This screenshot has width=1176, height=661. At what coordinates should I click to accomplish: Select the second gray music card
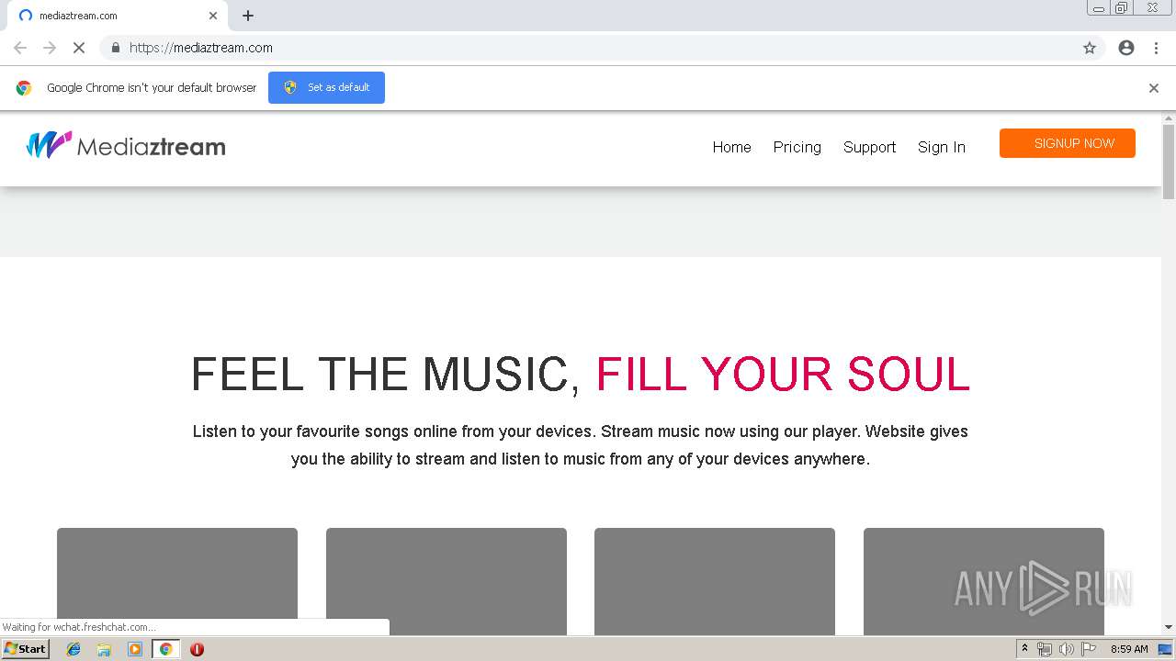click(x=447, y=580)
